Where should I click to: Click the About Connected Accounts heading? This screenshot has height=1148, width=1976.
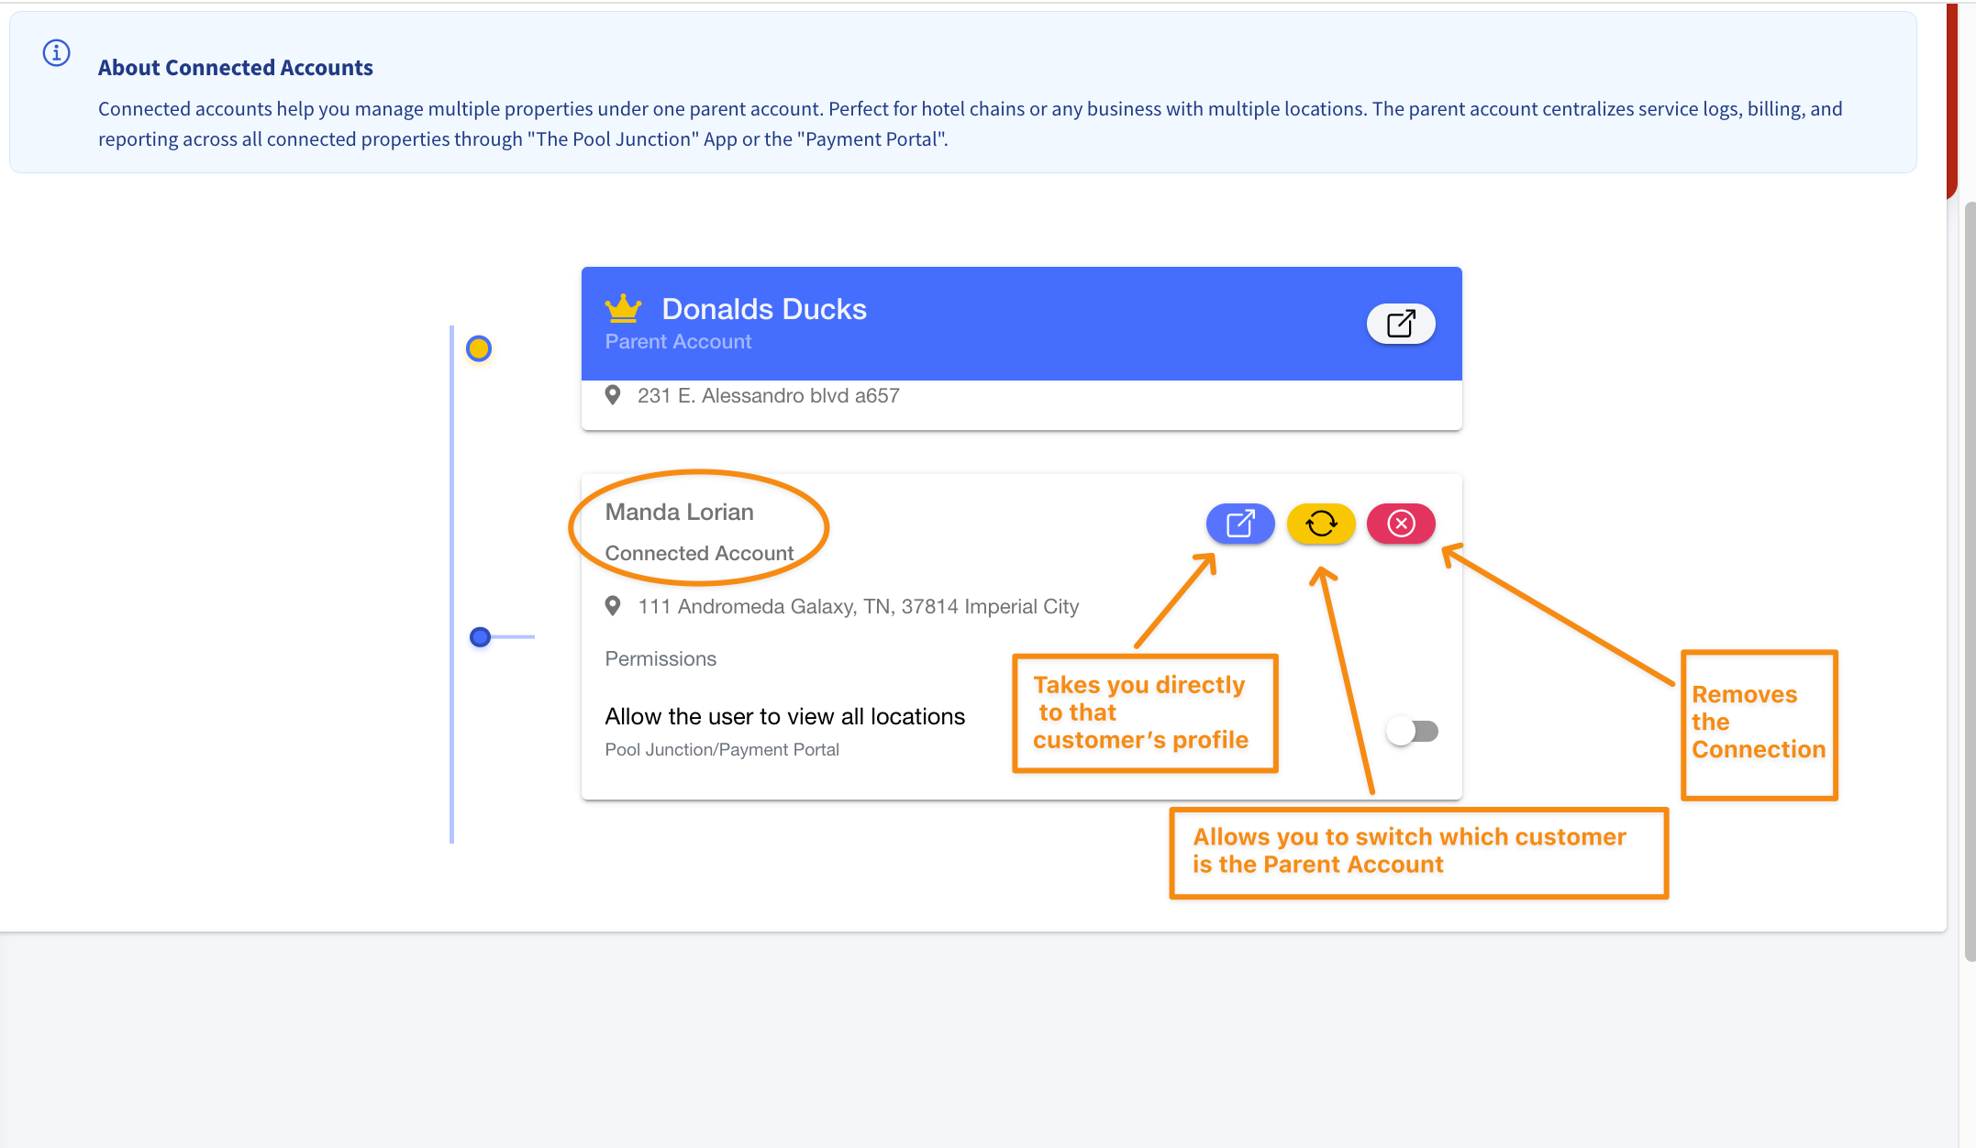[x=235, y=68]
